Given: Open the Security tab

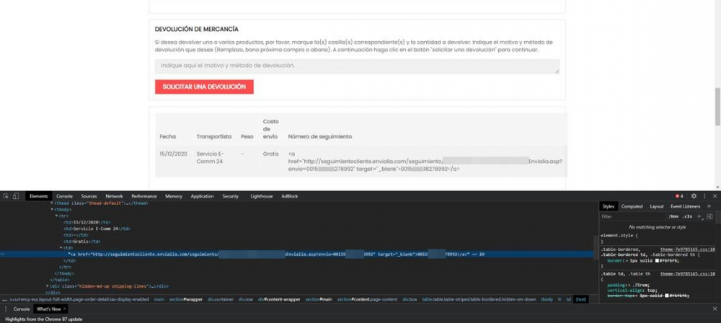Looking at the screenshot, I should [x=231, y=196].
